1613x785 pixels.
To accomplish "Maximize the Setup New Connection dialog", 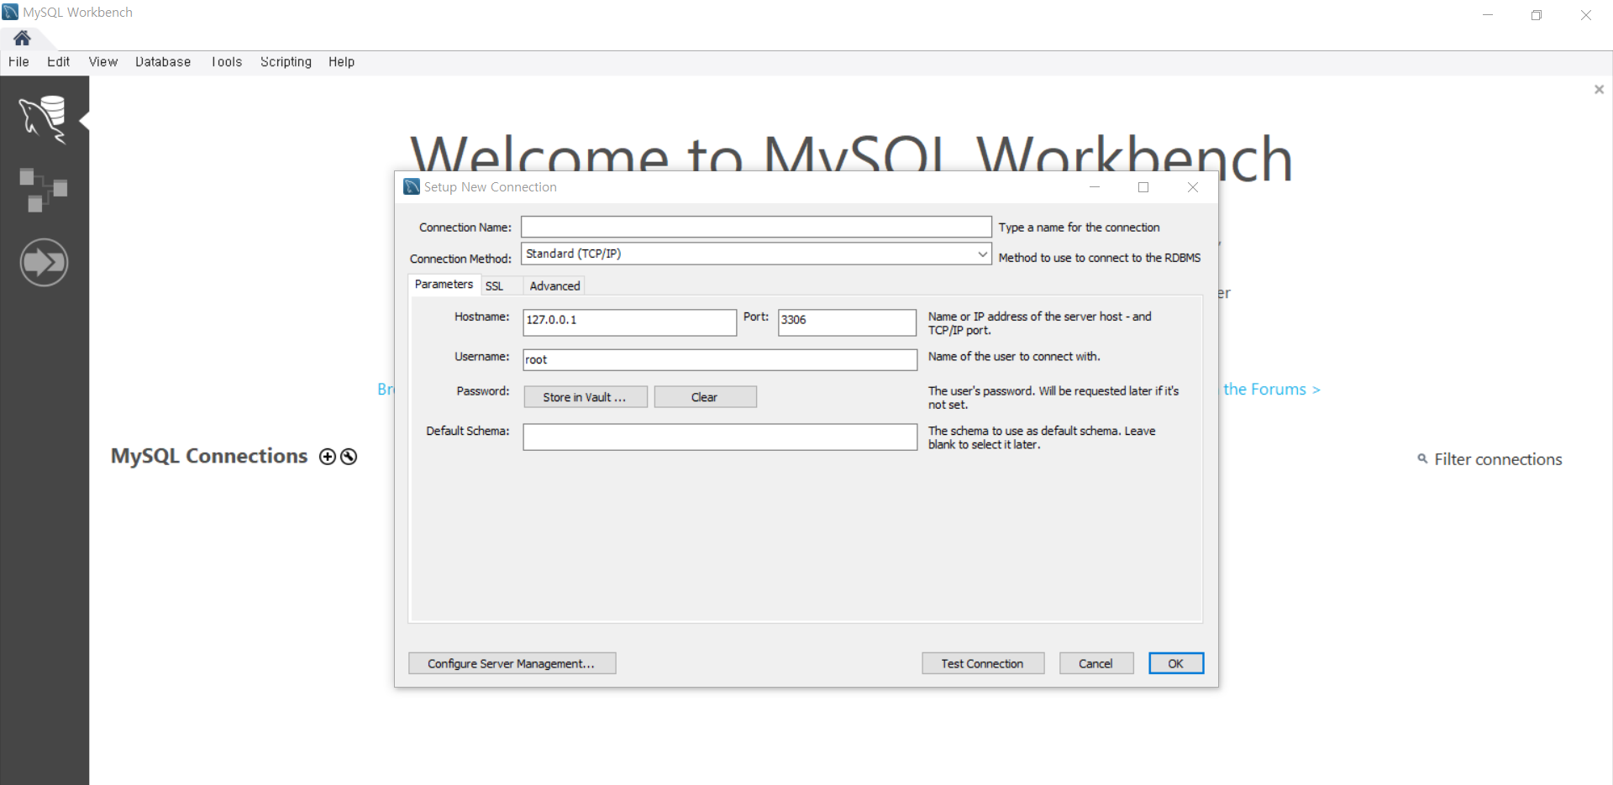I will click(1143, 187).
